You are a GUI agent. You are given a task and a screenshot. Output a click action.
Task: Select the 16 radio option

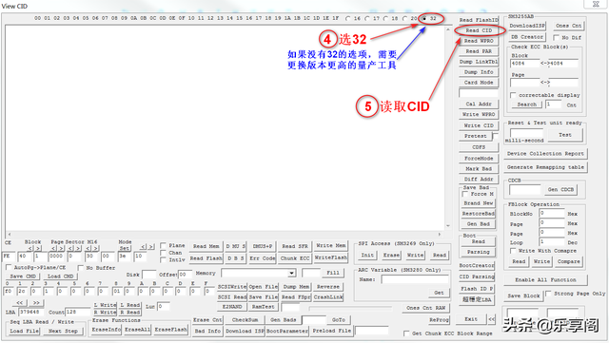(x=348, y=18)
